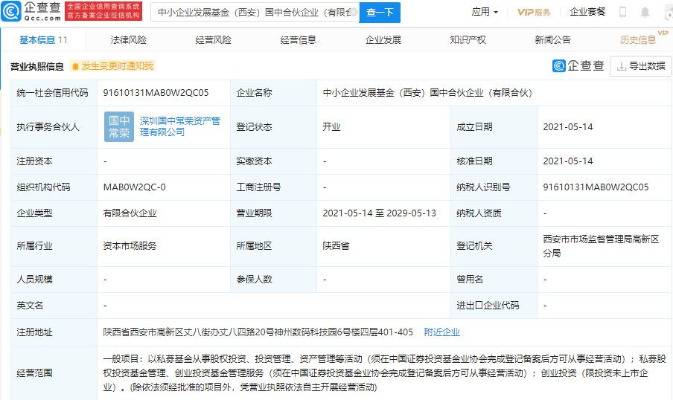This screenshot has width=673, height=400.
Task: Switch to 法律风险 tab
Action: tap(128, 40)
